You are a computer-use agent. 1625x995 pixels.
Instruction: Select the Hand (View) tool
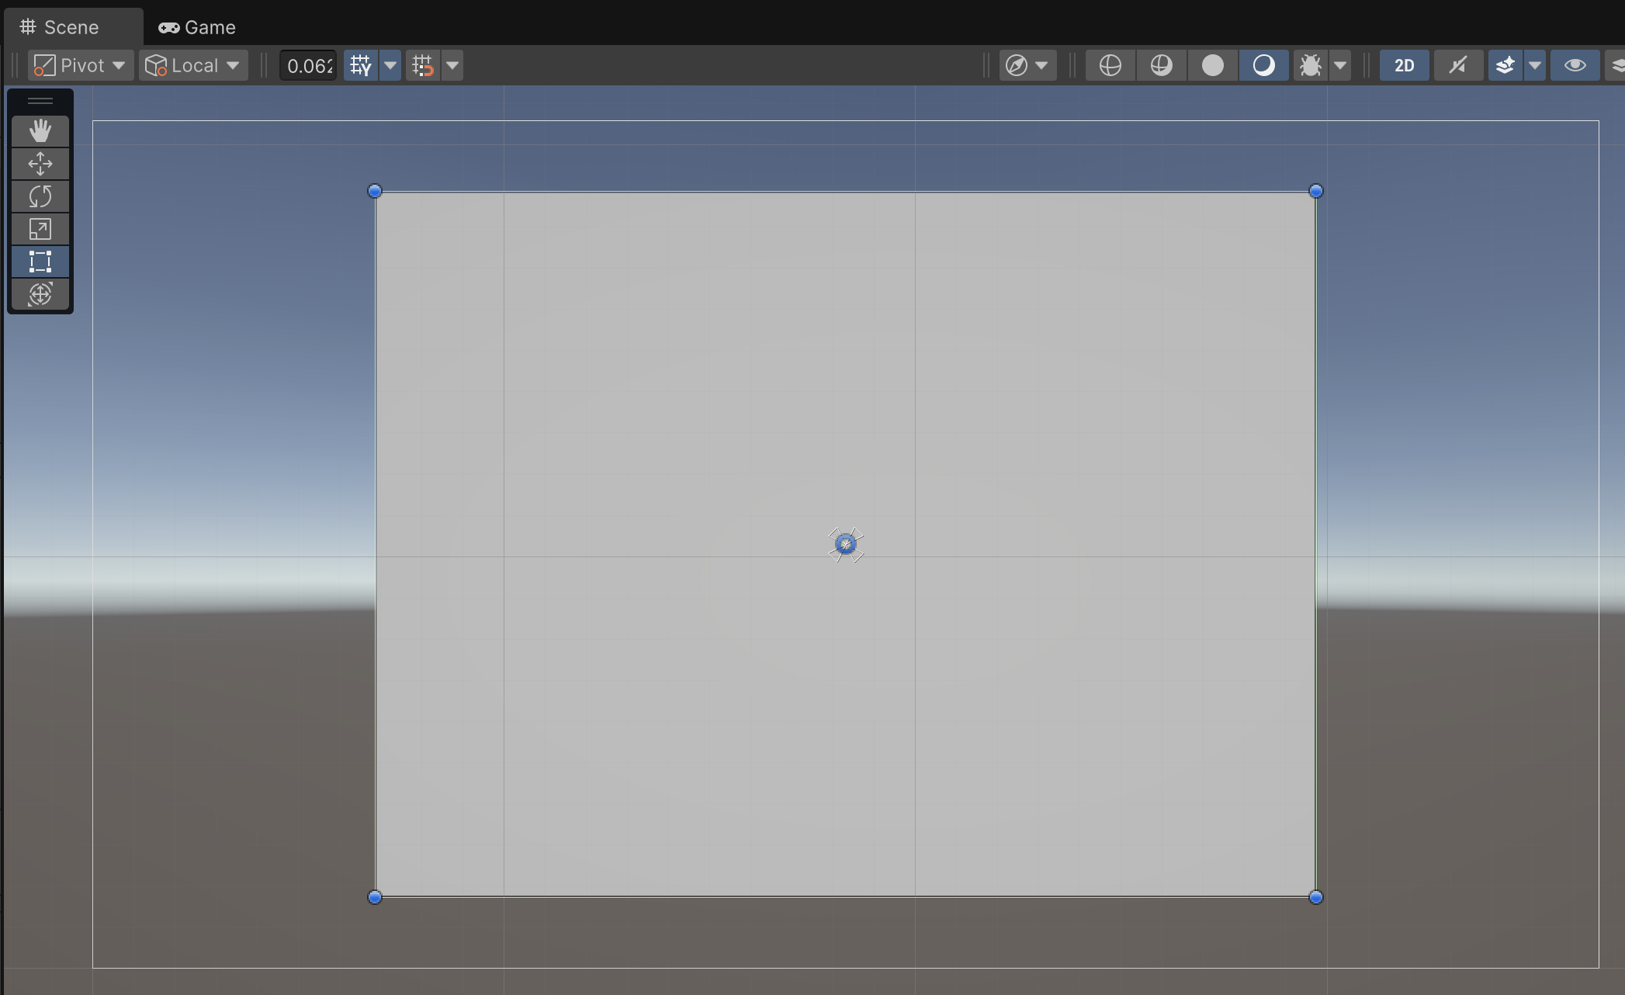tap(40, 131)
